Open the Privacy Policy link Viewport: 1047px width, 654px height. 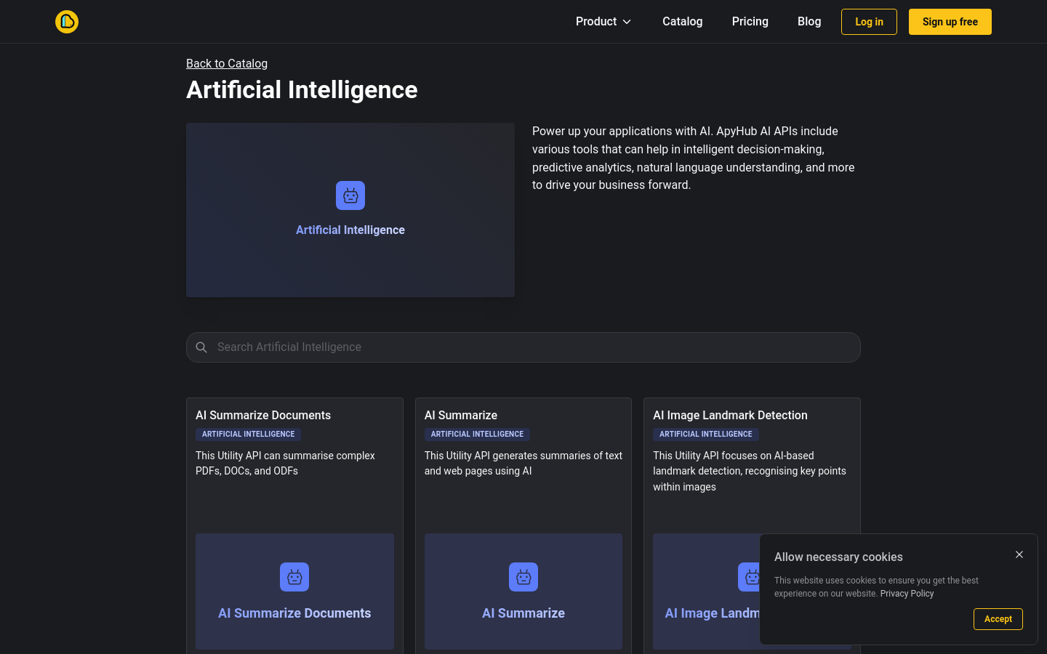(907, 593)
